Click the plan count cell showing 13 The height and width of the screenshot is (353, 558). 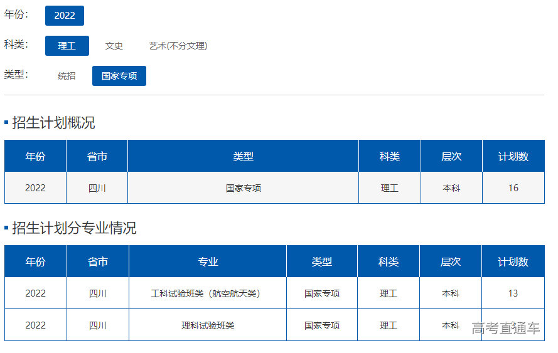[x=513, y=293]
